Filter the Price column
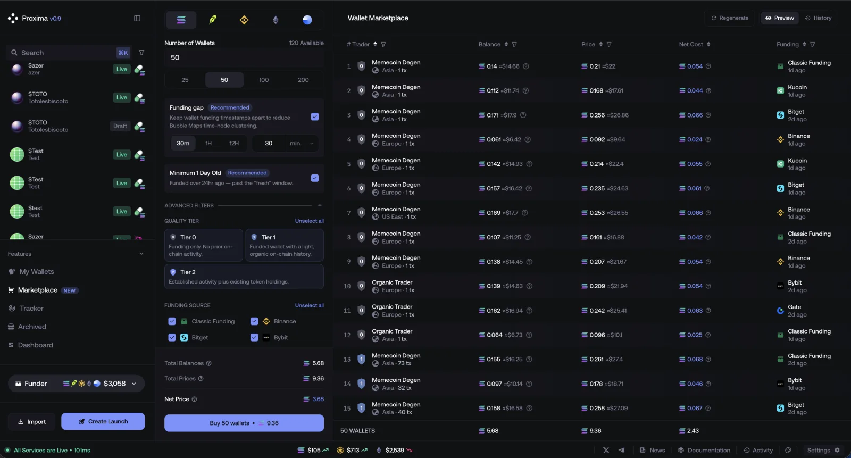 [x=609, y=44]
